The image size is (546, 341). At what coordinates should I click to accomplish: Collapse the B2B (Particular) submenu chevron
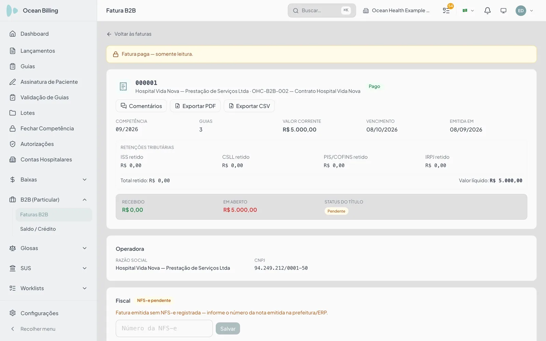[85, 199]
